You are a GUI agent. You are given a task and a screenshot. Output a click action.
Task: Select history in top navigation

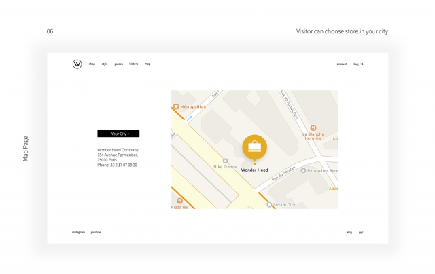[133, 64]
